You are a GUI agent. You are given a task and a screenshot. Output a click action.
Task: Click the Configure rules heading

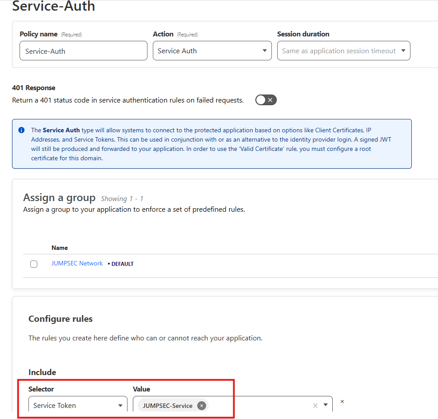pyautogui.click(x=60, y=319)
